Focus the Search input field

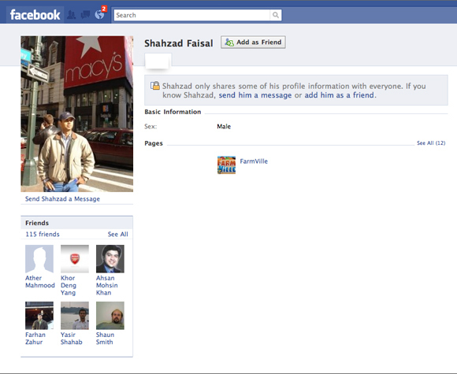tap(192, 15)
